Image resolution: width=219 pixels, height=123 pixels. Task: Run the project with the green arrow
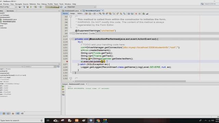tap(31, 7)
